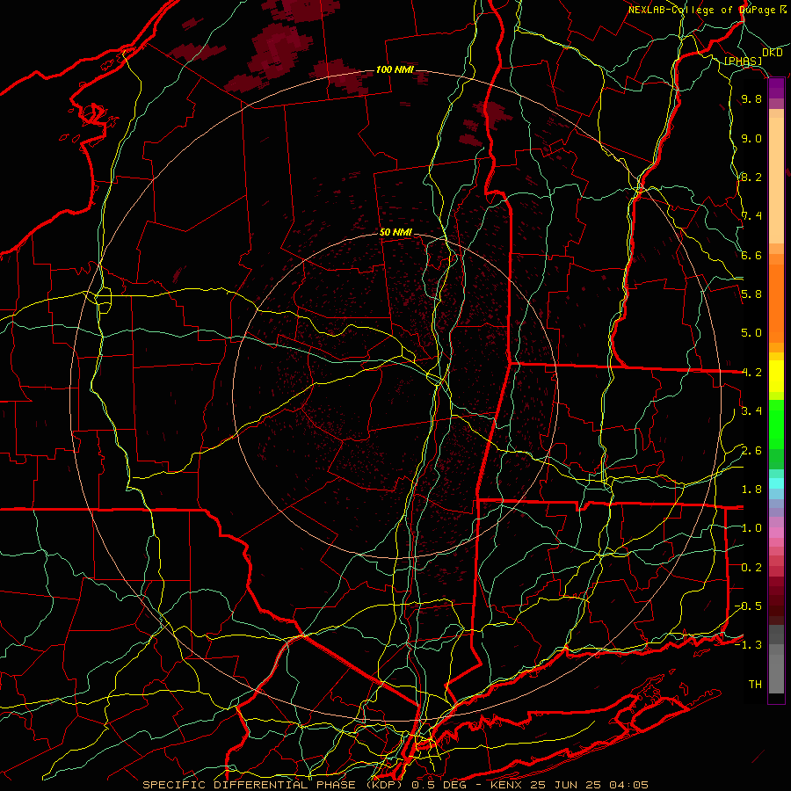Pick the orange band of the color bar

click(x=776, y=302)
